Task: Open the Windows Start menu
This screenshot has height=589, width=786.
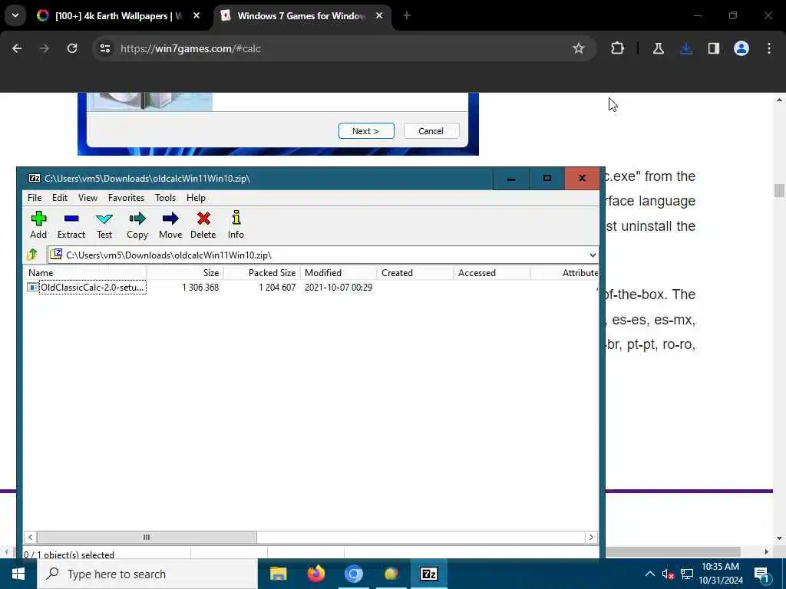Action: (18, 574)
